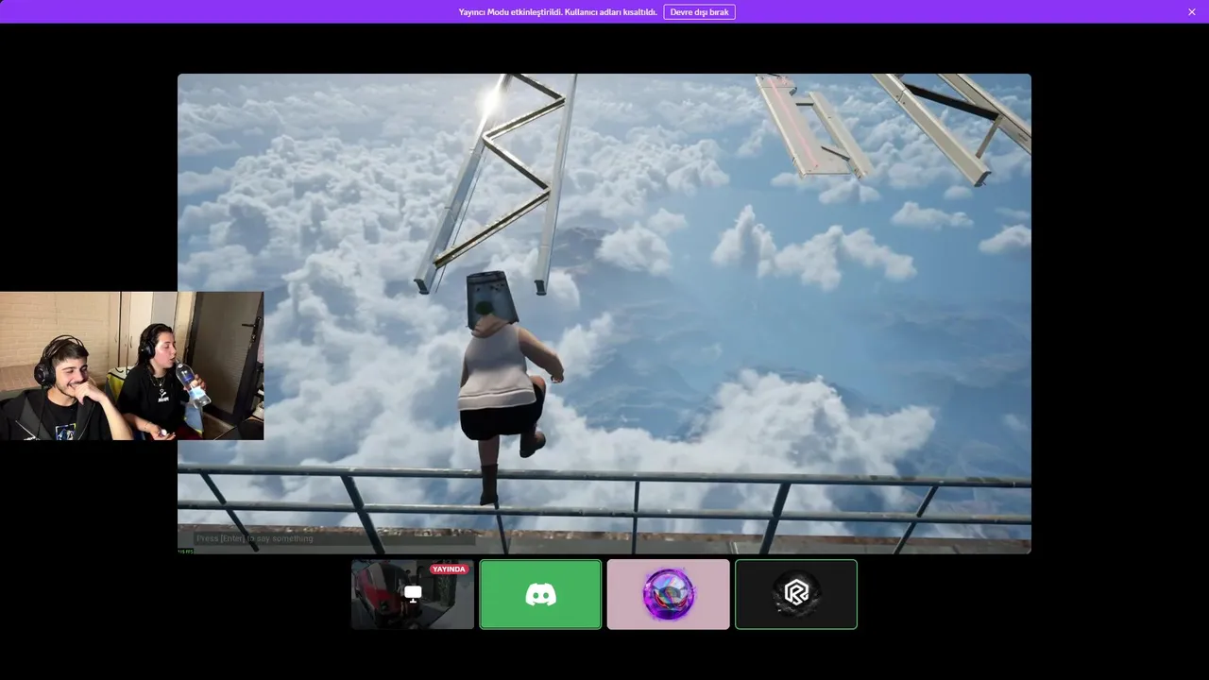The height and width of the screenshot is (680, 1209).
Task: Click the 'Yayıncı Modu etkinleştirildi' banner text
Action: 557,12
